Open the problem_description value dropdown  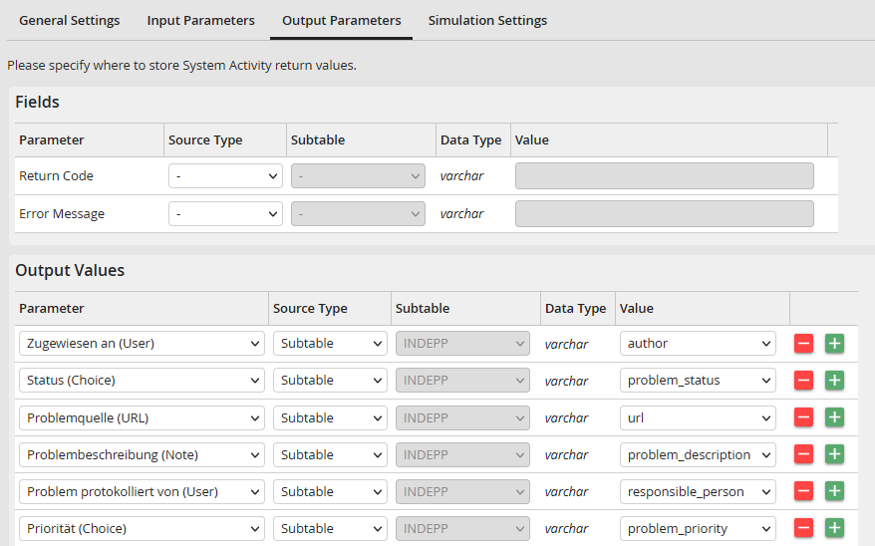(698, 454)
